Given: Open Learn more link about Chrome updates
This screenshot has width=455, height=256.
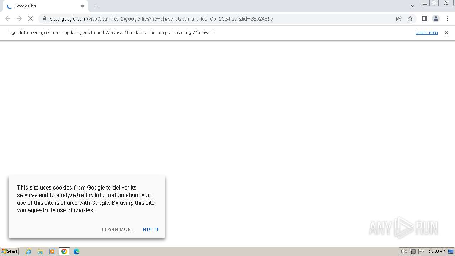Looking at the screenshot, I should (427, 32).
